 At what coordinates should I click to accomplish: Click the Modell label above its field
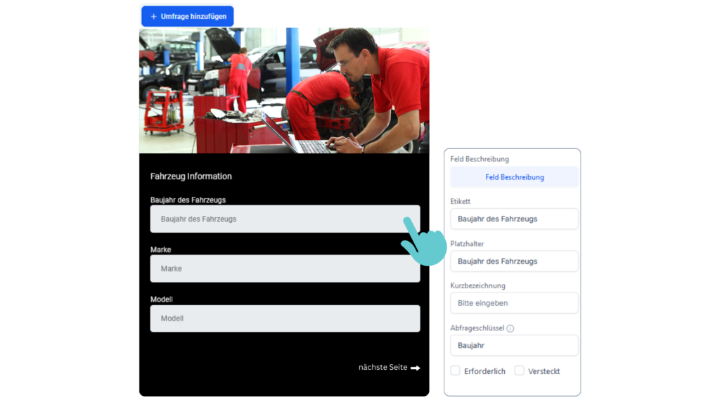[162, 300]
